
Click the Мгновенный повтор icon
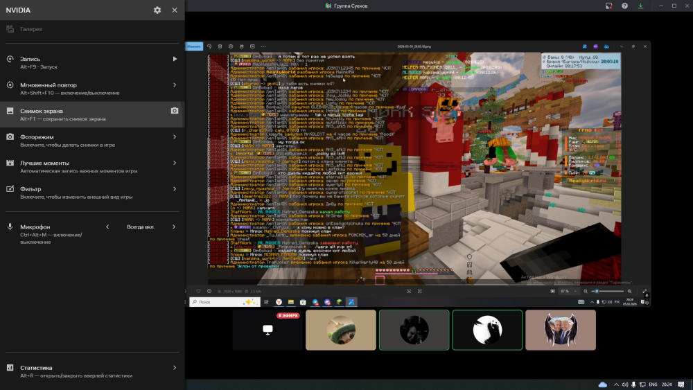click(10, 85)
